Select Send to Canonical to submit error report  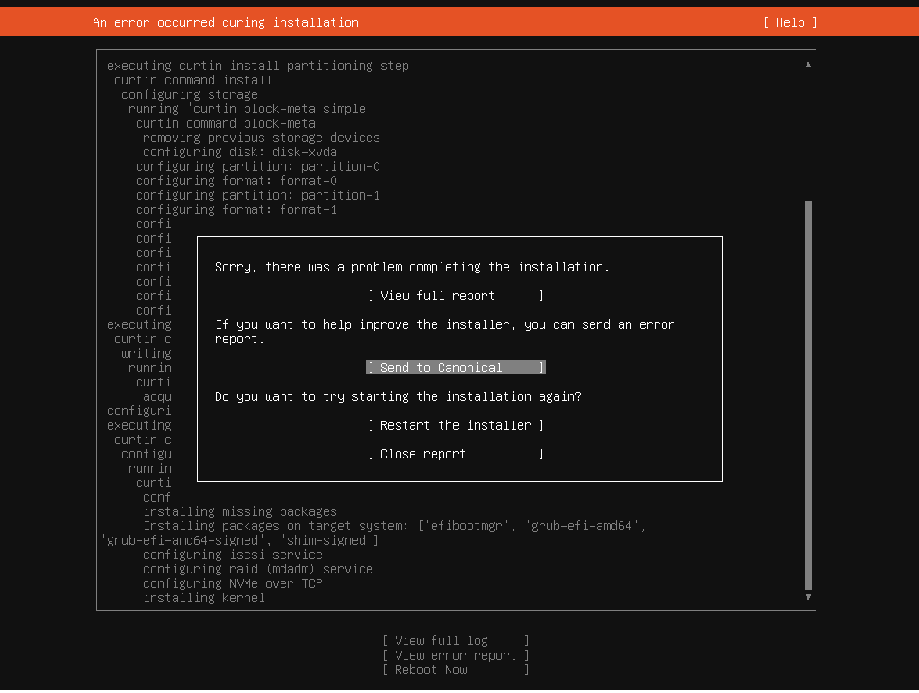pyautogui.click(x=454, y=367)
